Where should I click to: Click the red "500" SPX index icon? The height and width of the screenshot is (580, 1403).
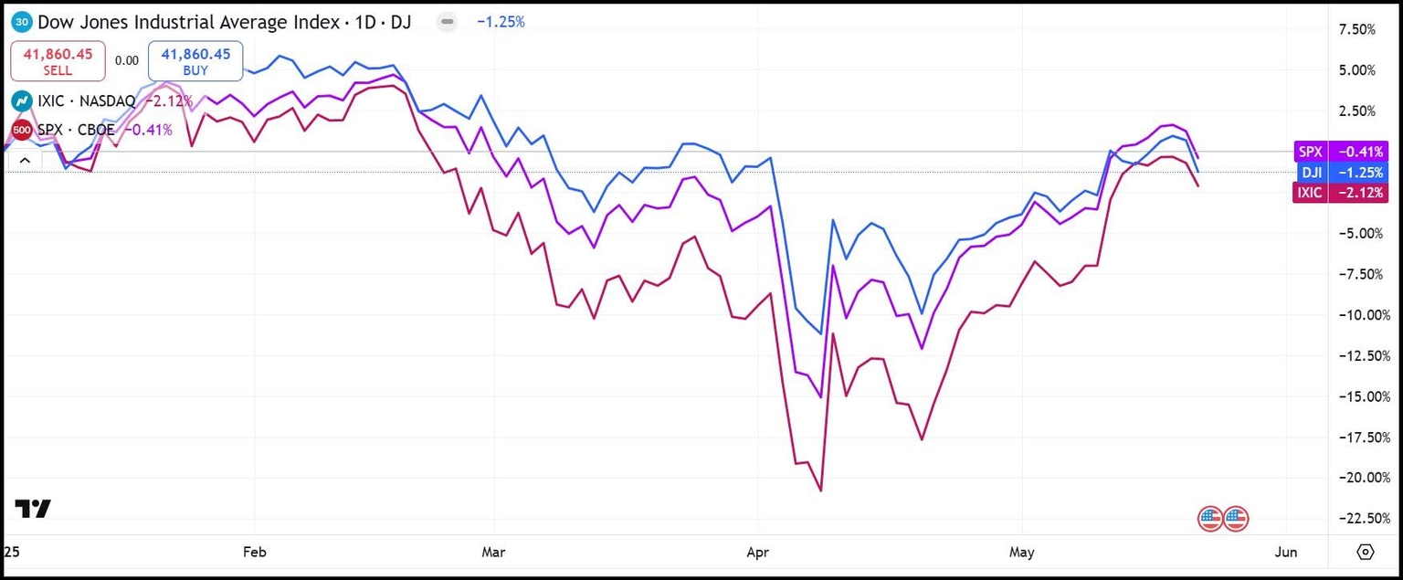[x=20, y=130]
